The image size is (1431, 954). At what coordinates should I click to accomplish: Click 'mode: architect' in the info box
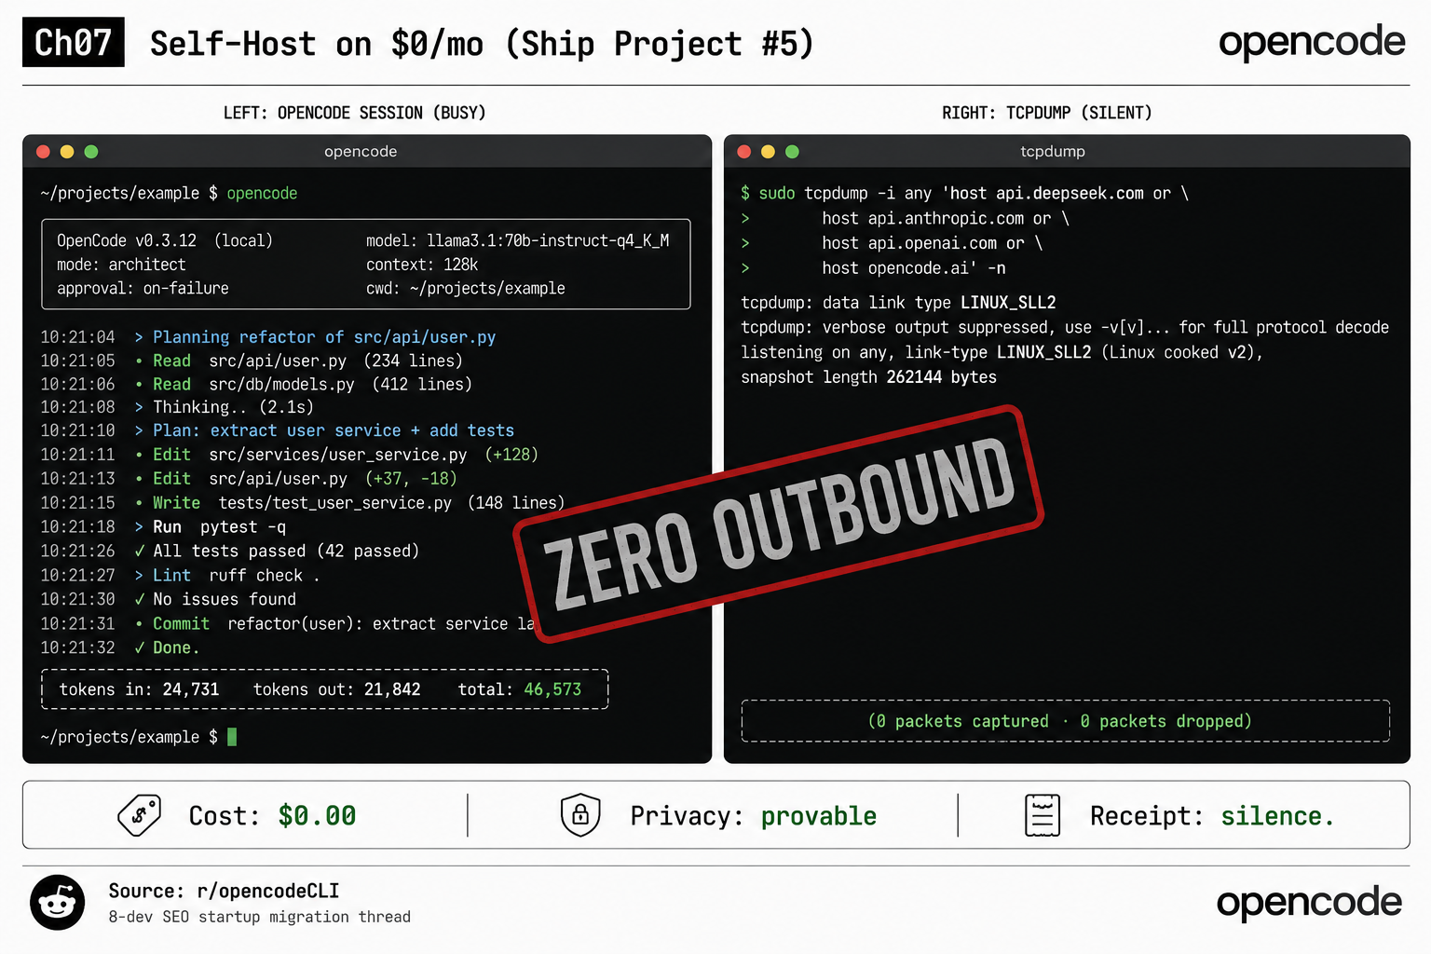click(121, 265)
